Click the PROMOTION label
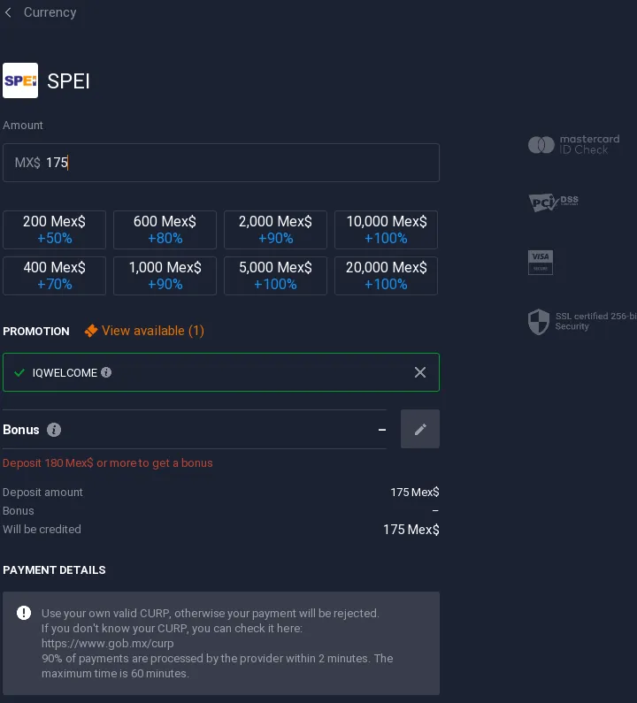 (x=36, y=332)
